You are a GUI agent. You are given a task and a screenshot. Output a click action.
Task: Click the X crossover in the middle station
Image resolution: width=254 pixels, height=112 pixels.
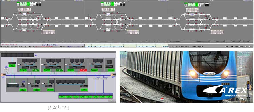coord(117,22)
